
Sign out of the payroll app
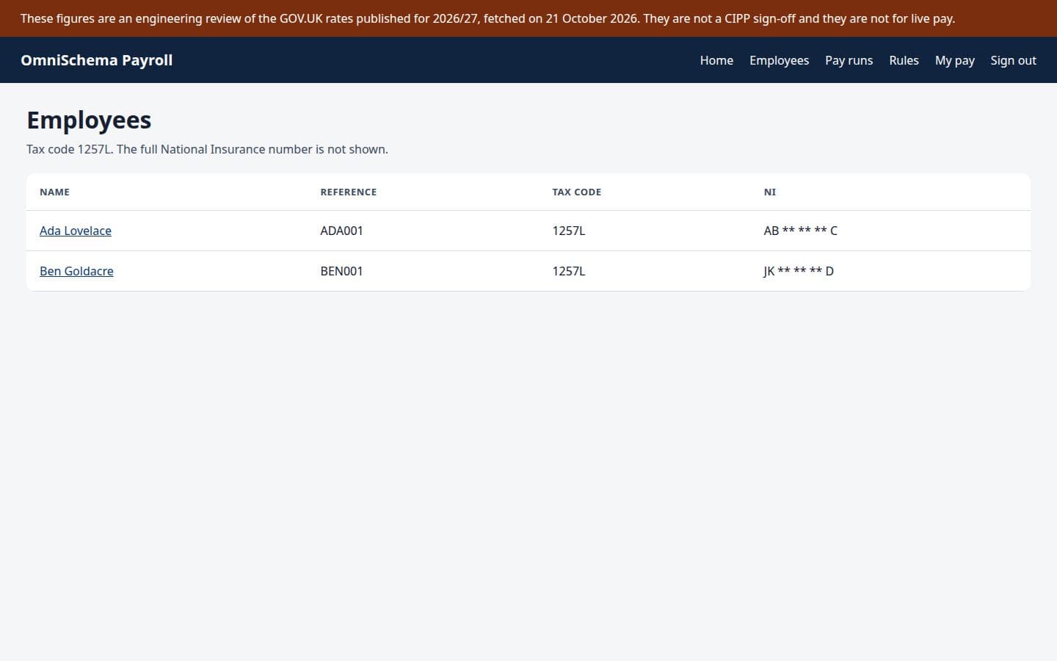pos(1013,60)
